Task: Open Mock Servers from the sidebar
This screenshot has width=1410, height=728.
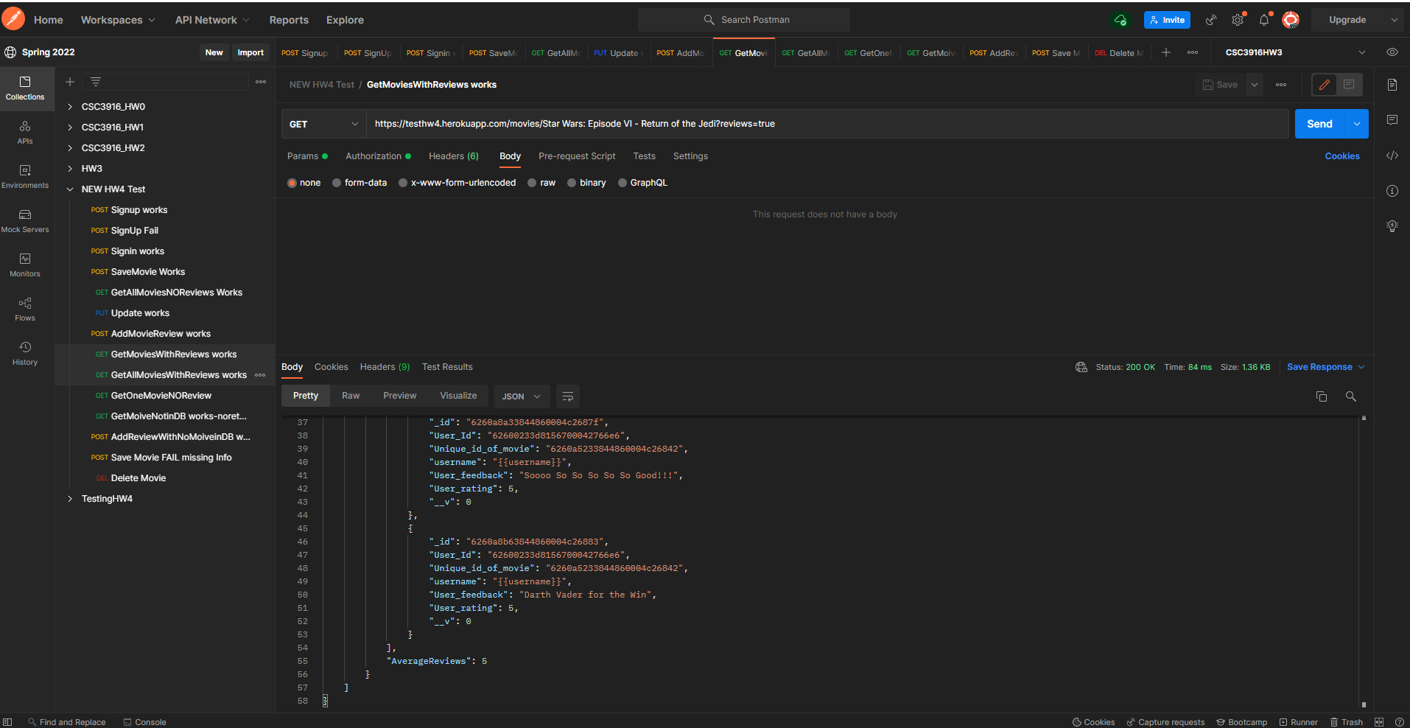Action: click(x=25, y=220)
